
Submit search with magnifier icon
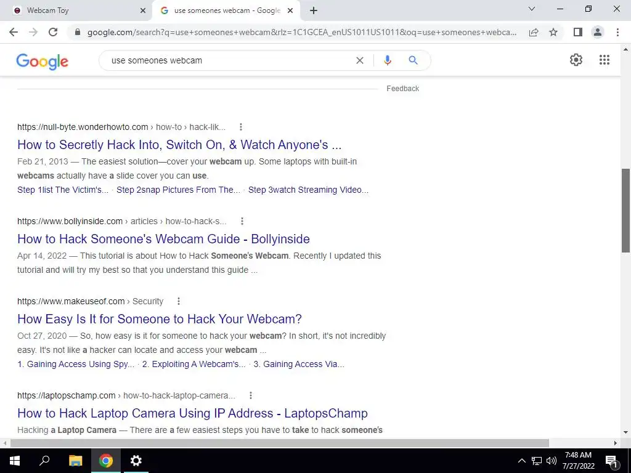[413, 60]
